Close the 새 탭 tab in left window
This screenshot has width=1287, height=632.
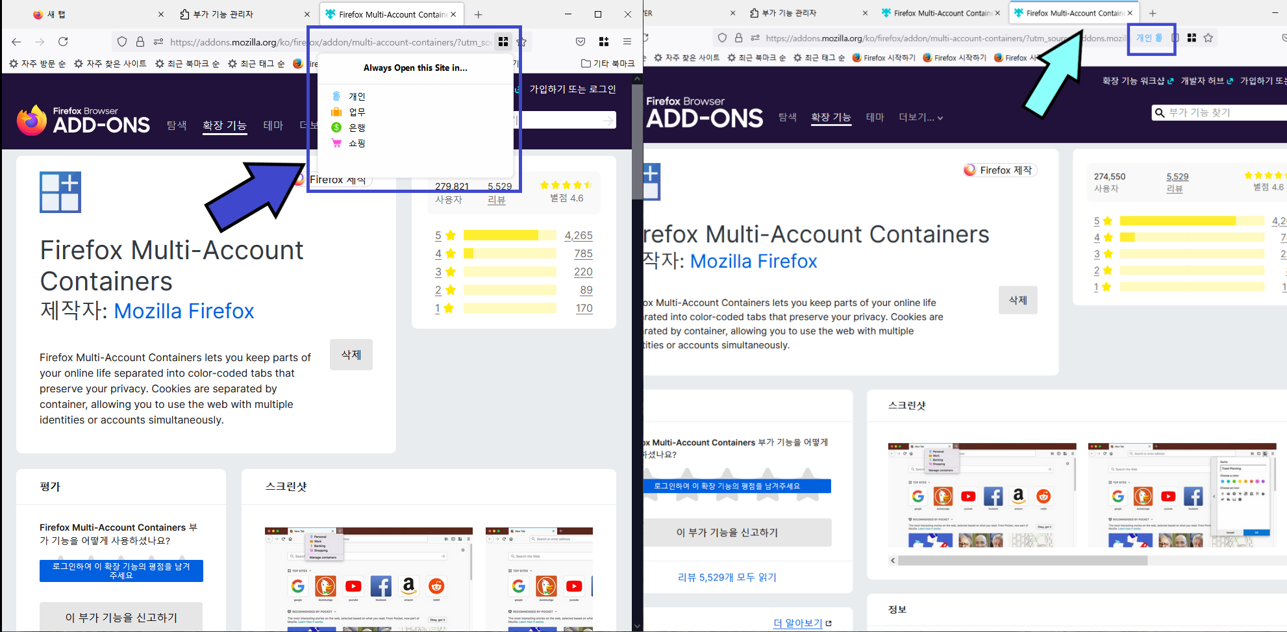click(x=161, y=14)
